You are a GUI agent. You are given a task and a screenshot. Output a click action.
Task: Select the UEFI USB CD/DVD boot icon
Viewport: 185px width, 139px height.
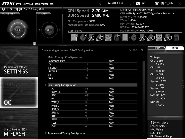[x=100, y=38]
